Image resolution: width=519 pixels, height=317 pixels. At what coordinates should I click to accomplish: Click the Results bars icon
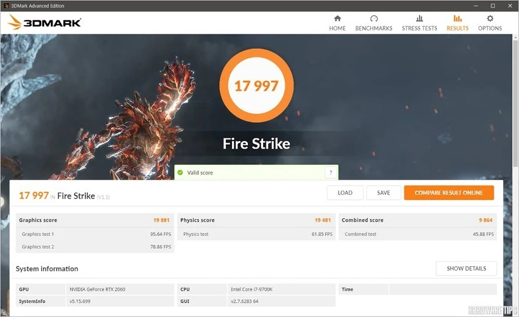coord(458,18)
